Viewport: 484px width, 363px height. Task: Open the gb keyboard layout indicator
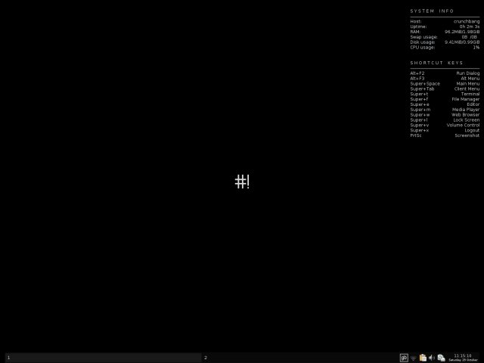click(x=404, y=358)
